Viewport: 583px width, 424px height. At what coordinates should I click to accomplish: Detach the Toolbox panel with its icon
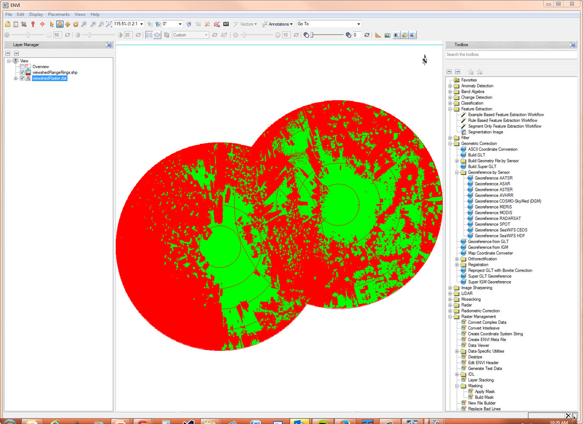[572, 45]
